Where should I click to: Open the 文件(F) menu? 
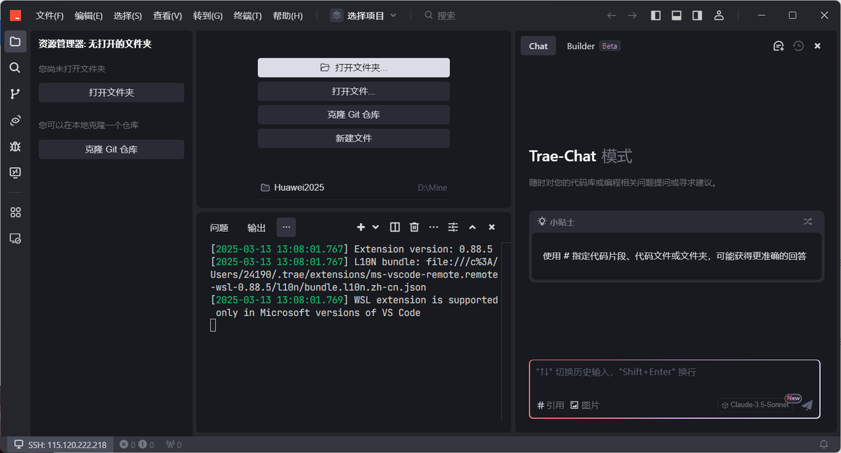tap(50, 16)
